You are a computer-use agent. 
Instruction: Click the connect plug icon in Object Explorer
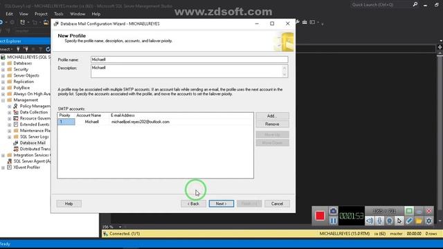click(19, 49)
